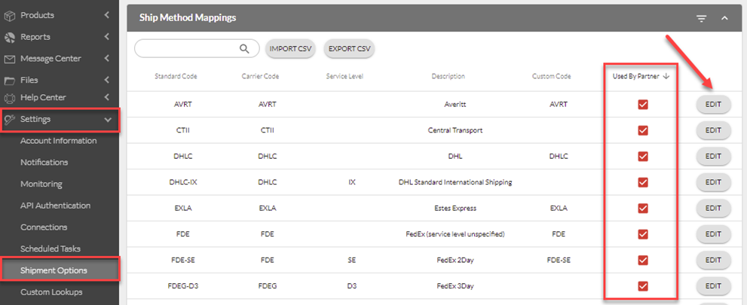Expand the Reports menu arrow
This screenshot has height=305, width=747.
[107, 37]
